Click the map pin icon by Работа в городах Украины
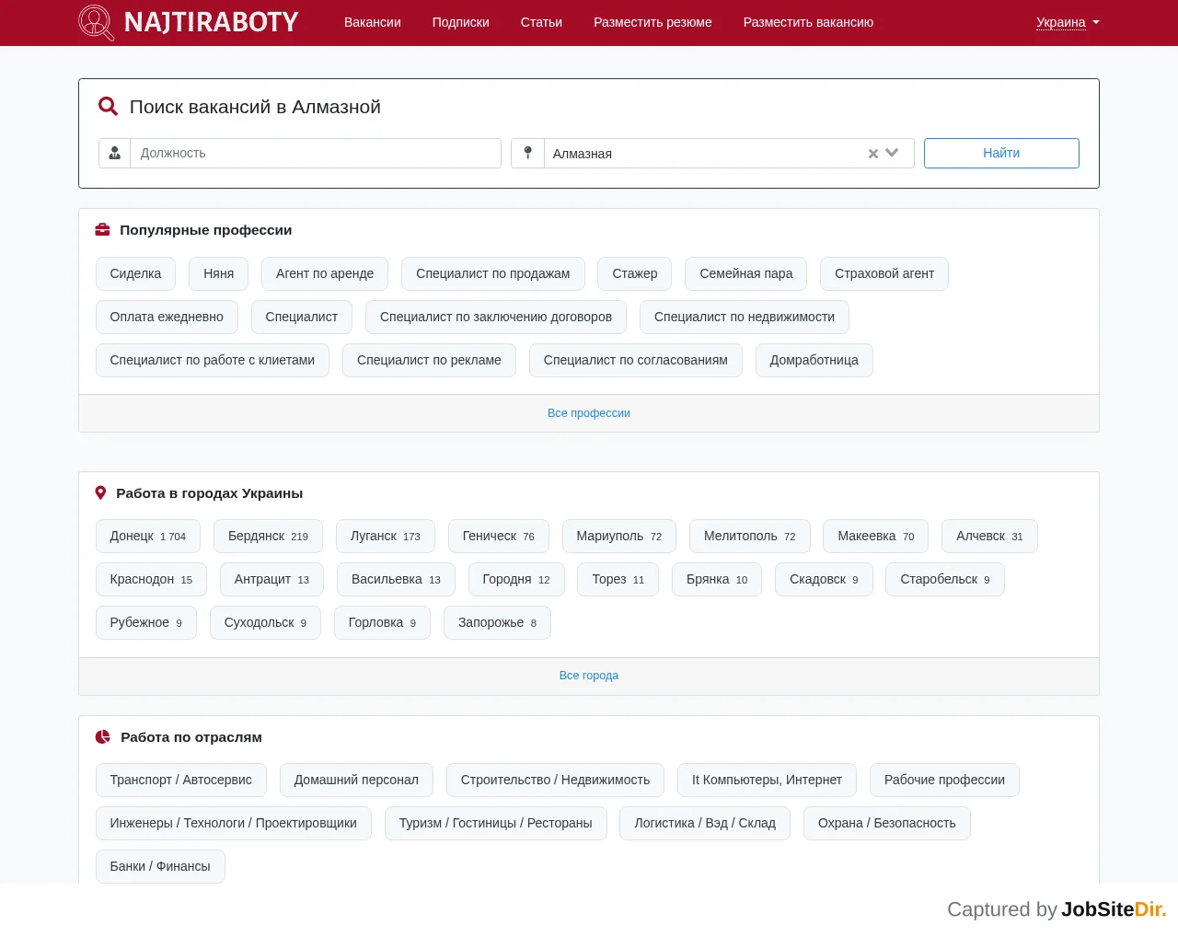The height and width of the screenshot is (937, 1178). point(101,492)
